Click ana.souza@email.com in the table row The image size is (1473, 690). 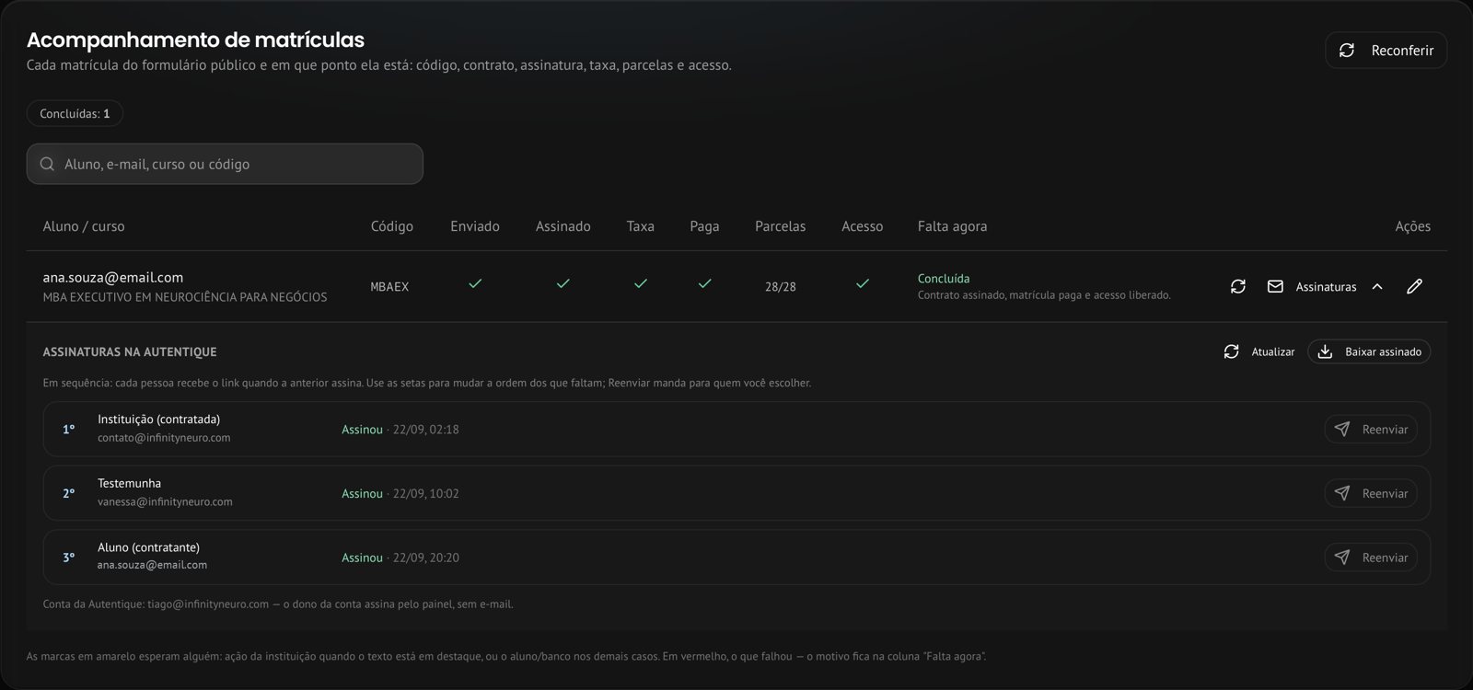113,277
